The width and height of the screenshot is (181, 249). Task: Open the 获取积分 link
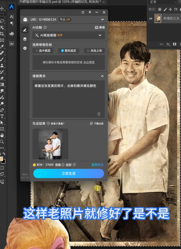coord(97,165)
